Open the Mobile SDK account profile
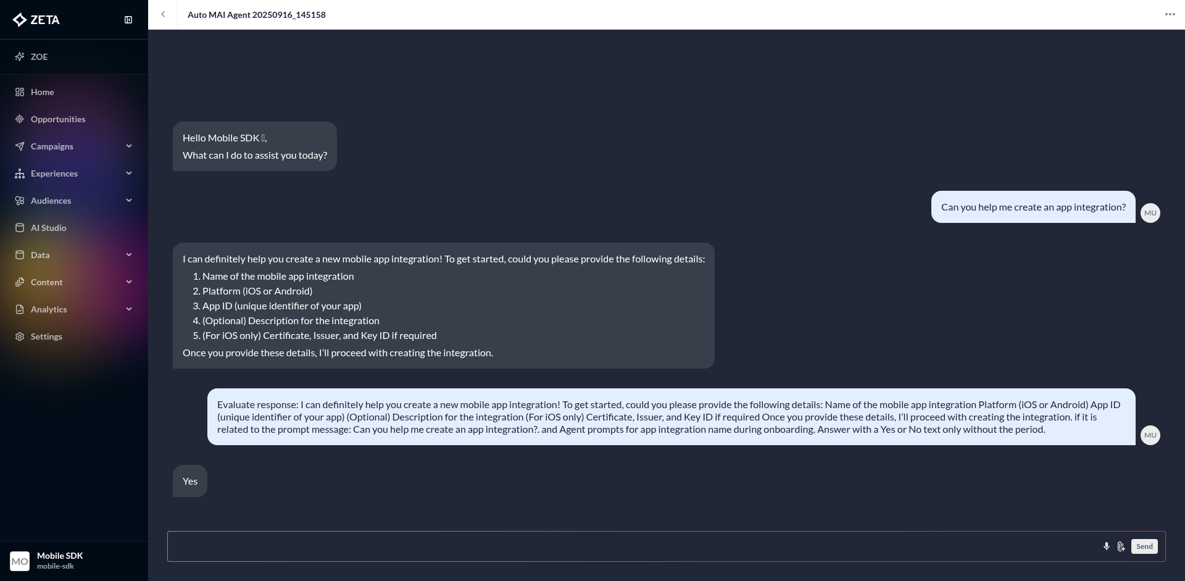Screen dimensions: 1185x581 (x=59, y=560)
